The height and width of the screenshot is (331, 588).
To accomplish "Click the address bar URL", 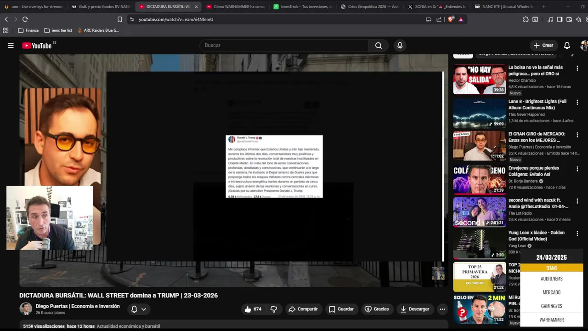I will click(176, 19).
